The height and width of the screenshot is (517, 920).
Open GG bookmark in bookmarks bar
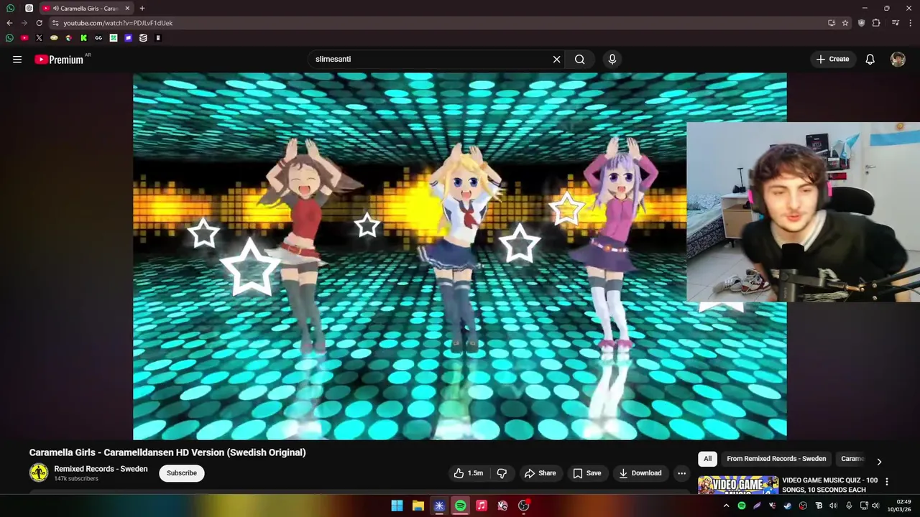tap(98, 38)
